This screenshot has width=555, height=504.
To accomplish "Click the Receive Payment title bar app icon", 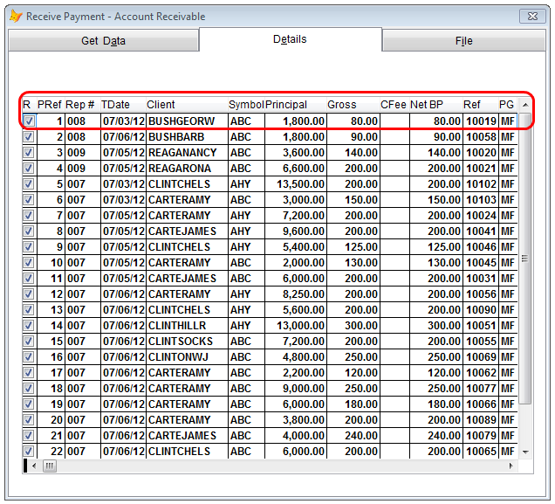I will [x=16, y=16].
